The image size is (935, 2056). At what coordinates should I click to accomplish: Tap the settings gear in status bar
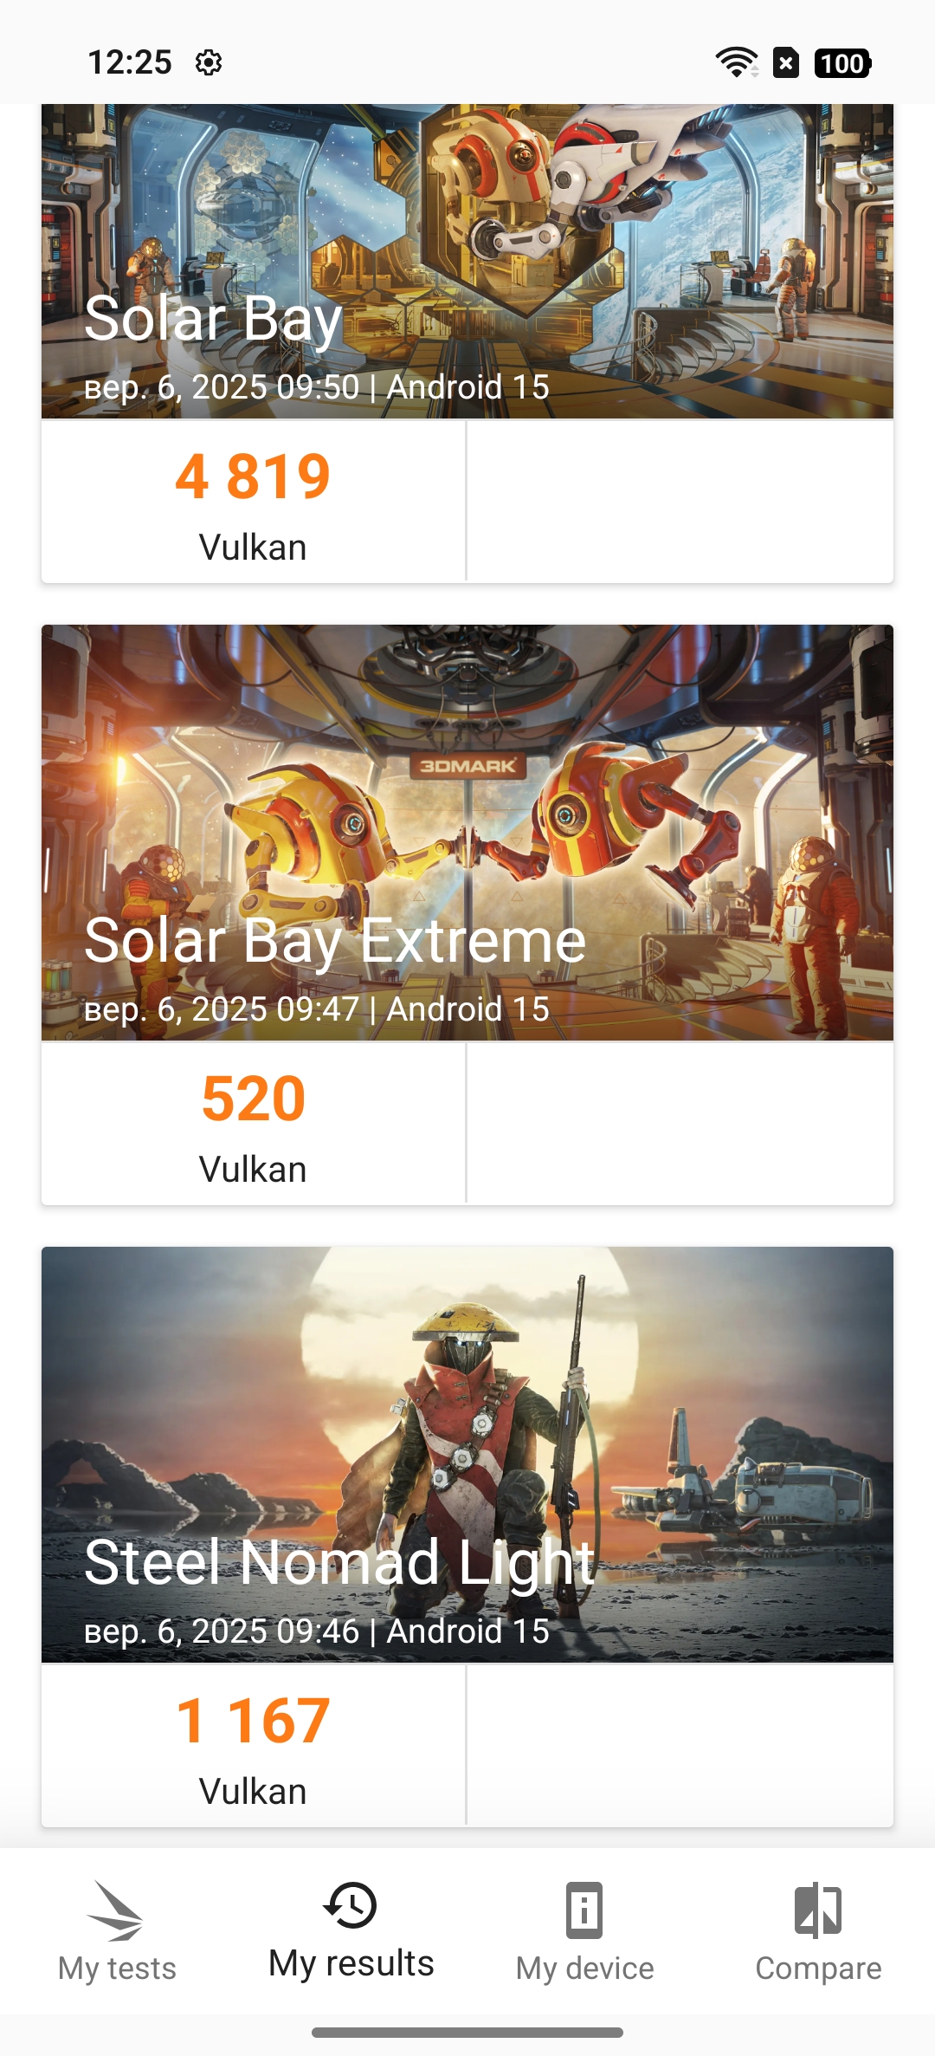point(209,62)
